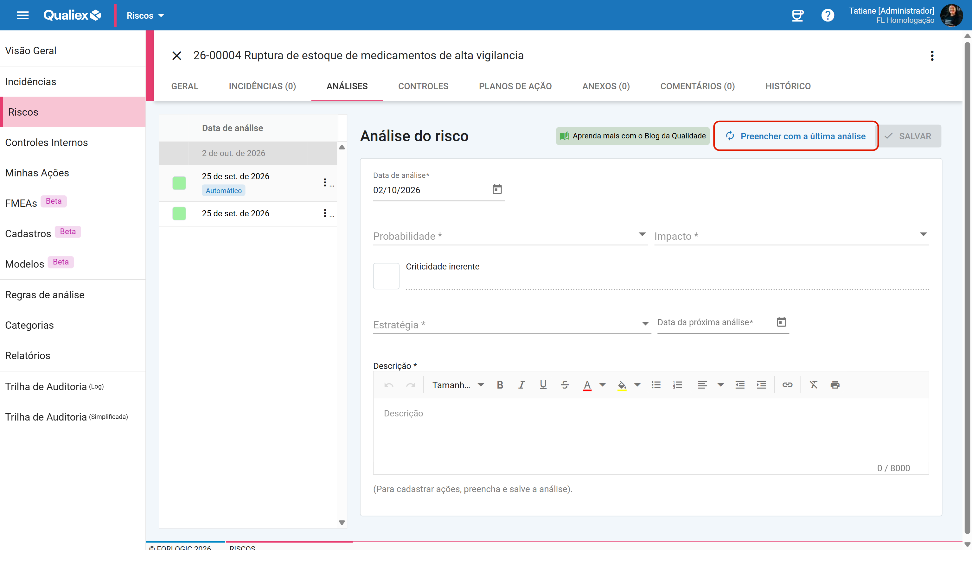972x570 pixels.
Task: Expand the Probabilidade dropdown
Action: point(510,236)
